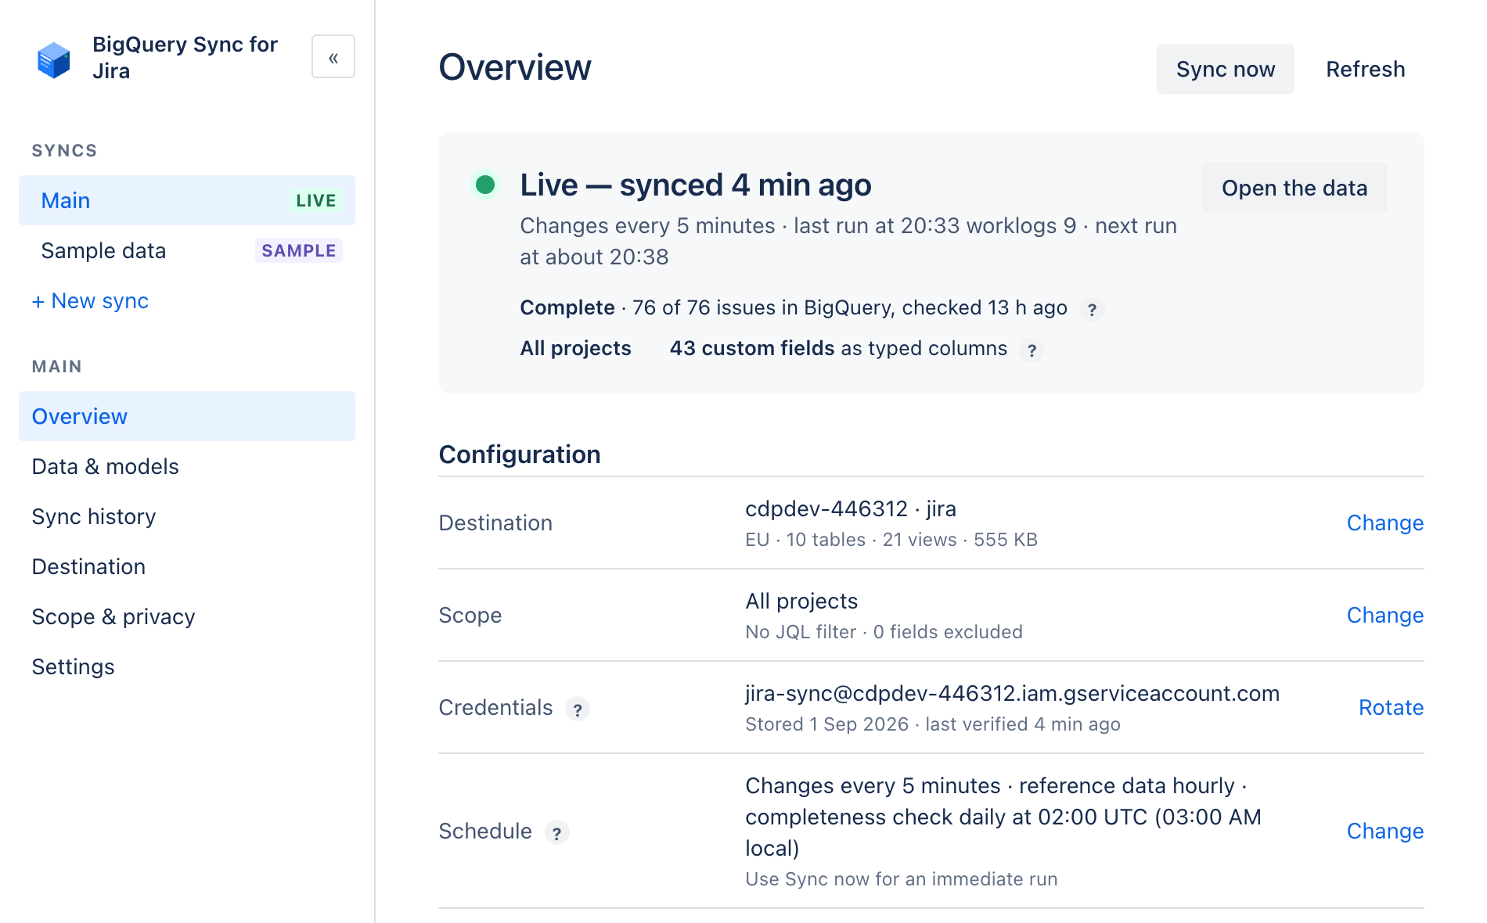Open the Overview section
Viewport: 1487px width, 923px height.
pos(187,416)
